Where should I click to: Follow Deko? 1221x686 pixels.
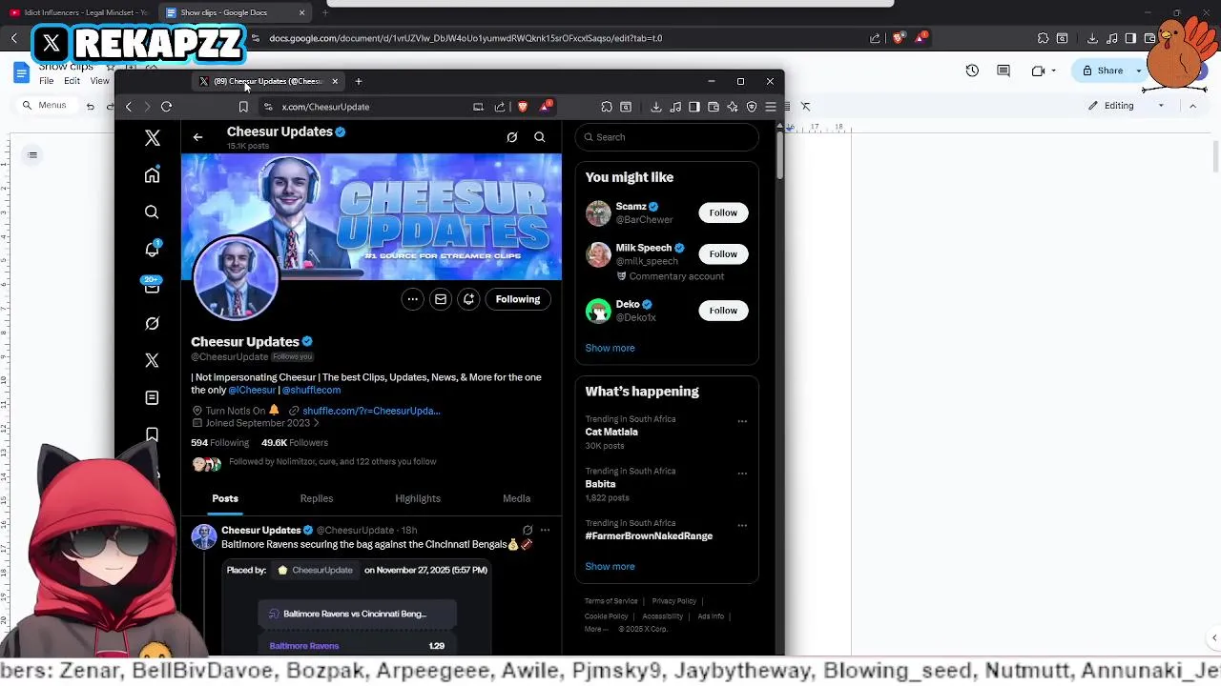[723, 311]
